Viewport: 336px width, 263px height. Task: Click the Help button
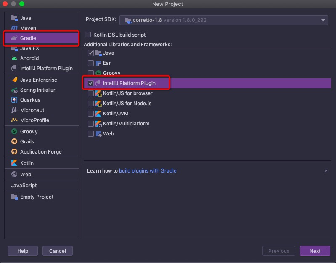23,251
